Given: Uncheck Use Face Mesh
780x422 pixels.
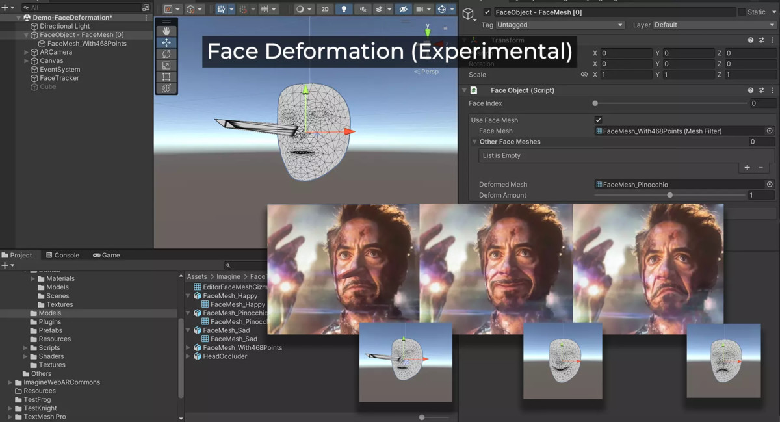Looking at the screenshot, I should click(599, 120).
